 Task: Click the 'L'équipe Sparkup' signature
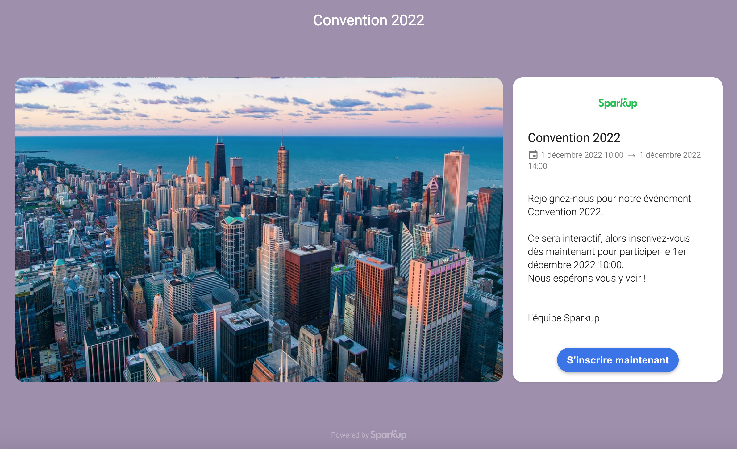click(564, 318)
